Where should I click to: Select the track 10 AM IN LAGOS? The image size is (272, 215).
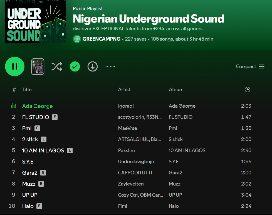point(43,150)
